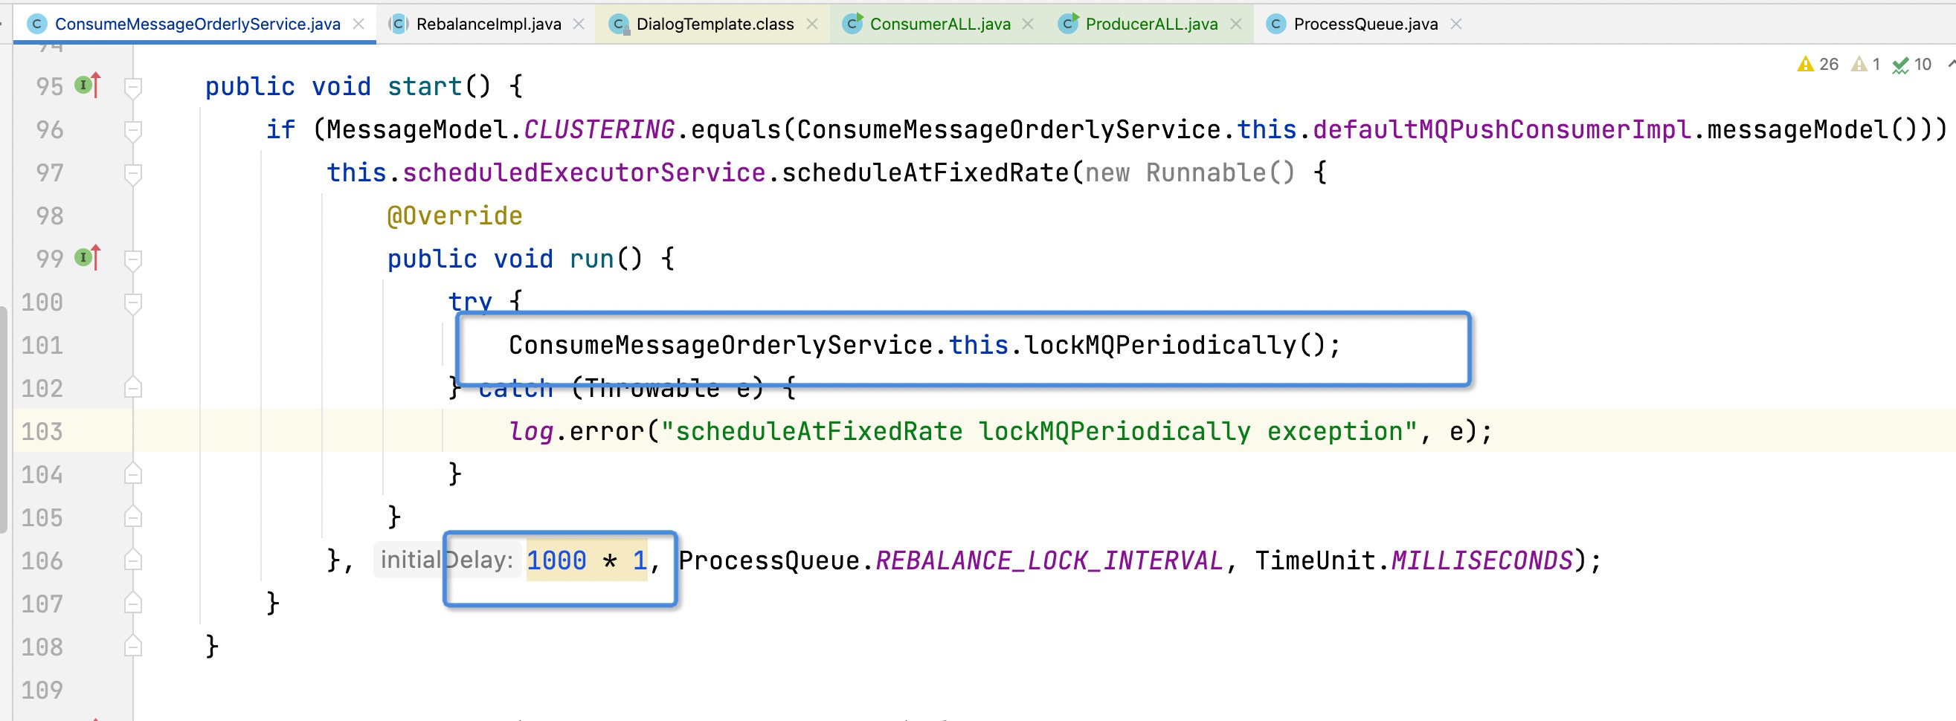
Task: Click the class icon on ConsumeMessageOrderlyService.java tab
Action: point(36,25)
